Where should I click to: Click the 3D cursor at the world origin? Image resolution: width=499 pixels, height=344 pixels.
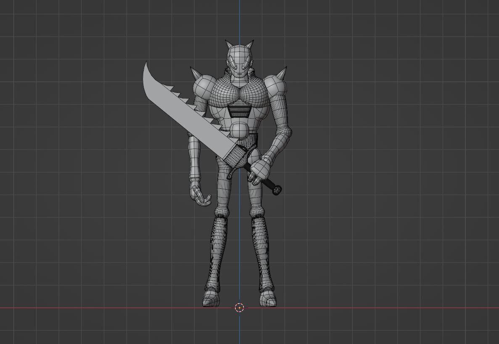pos(239,308)
